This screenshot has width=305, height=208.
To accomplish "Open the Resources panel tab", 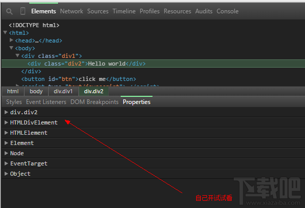I will 177,11.
